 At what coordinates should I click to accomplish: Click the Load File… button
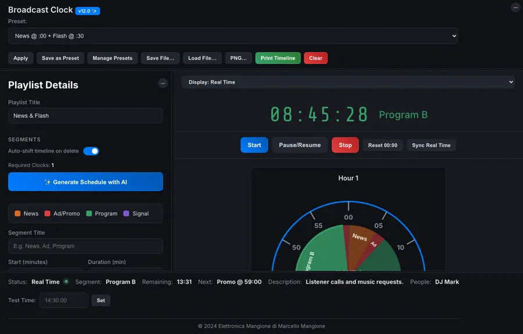(x=202, y=58)
